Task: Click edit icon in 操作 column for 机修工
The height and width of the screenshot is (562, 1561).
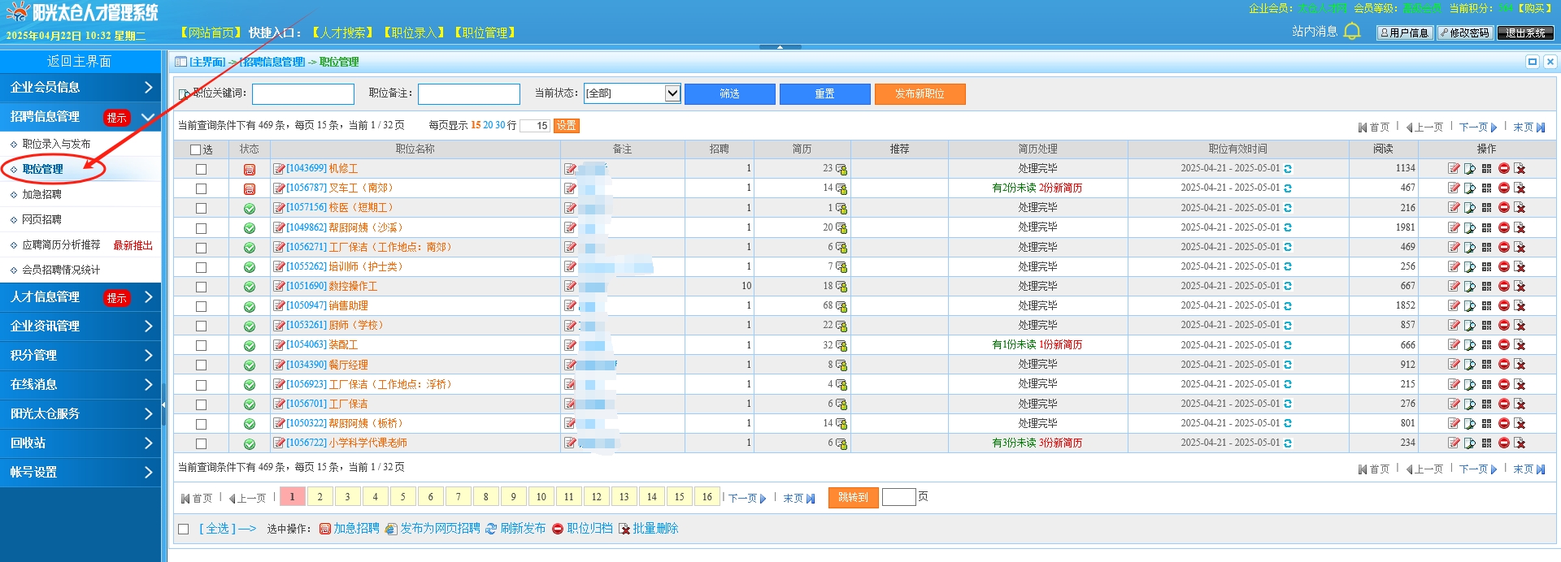Action: [1454, 169]
